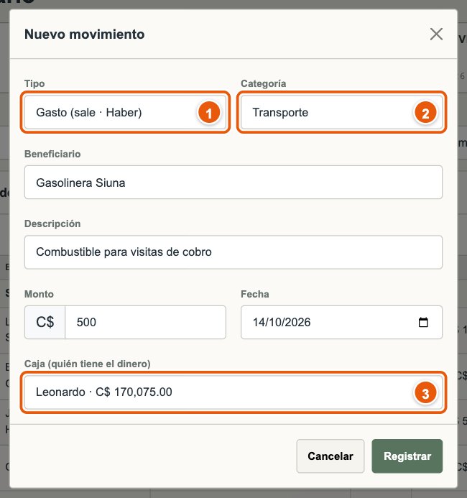Click the Beneficiario field with Gasolinera Siuna
The image size is (467, 498).
click(x=233, y=183)
